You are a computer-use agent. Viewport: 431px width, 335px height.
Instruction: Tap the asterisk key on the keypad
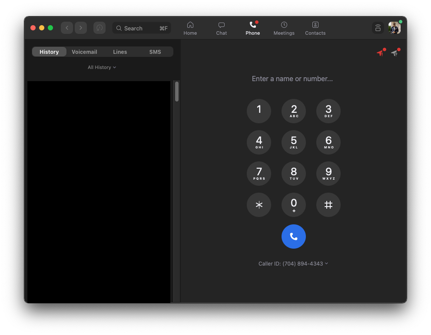tap(259, 205)
